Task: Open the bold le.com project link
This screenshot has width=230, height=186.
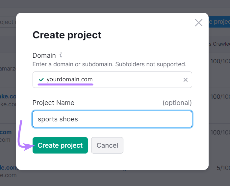Action: (8, 168)
